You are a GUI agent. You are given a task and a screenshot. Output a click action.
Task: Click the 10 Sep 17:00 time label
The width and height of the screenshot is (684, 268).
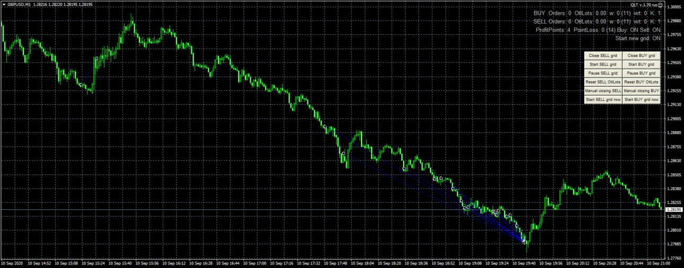(x=255, y=263)
